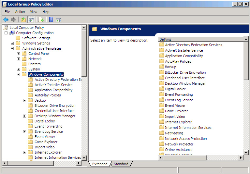Click the Windows Components header folder icon
The height and width of the screenshot is (174, 250).
pos(95,29)
